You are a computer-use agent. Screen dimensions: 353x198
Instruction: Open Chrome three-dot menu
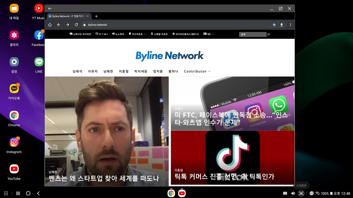pyautogui.click(x=290, y=25)
